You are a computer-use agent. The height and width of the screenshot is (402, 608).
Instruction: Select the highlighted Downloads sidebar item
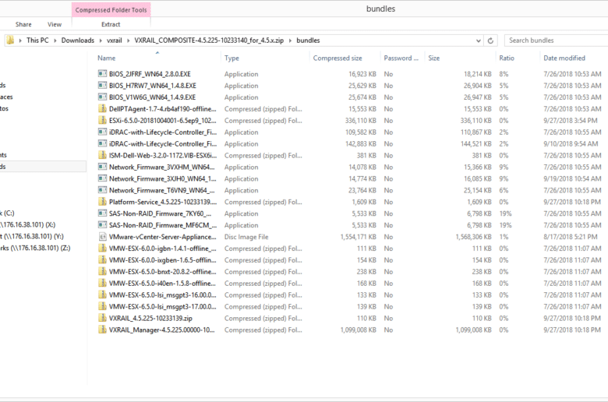[x=43, y=166]
